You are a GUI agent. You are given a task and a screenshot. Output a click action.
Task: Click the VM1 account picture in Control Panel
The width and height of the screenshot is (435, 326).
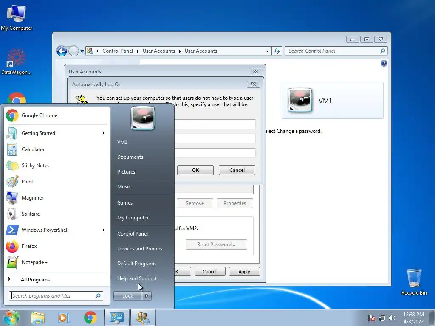pyautogui.click(x=299, y=100)
